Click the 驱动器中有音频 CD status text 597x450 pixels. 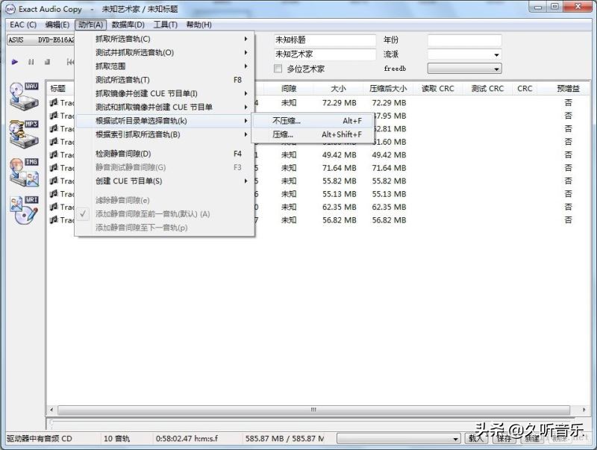40,439
